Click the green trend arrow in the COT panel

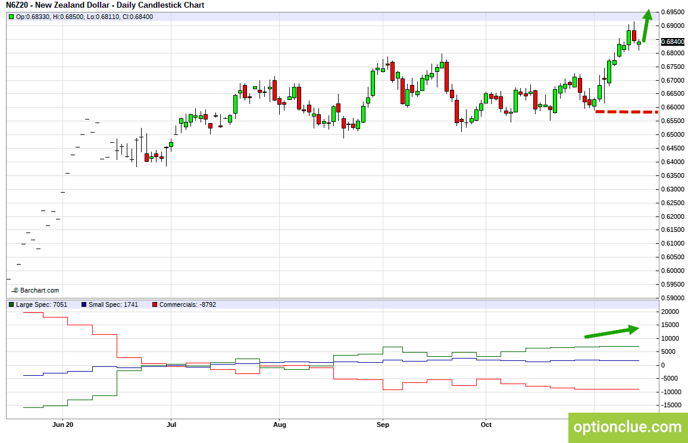click(x=612, y=332)
